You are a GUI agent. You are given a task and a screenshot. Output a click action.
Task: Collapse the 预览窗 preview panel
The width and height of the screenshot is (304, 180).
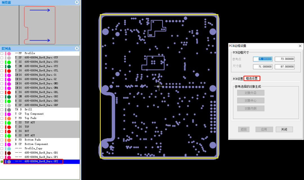77,2
